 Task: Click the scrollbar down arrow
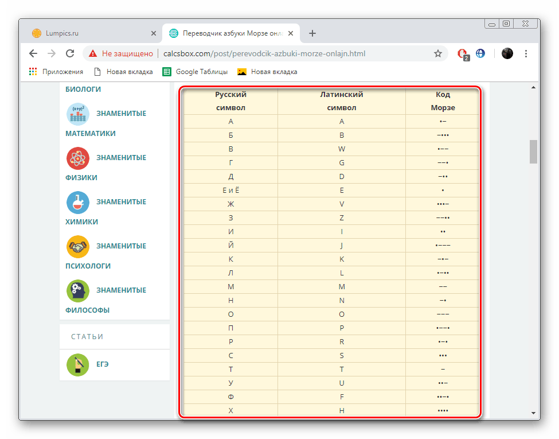(x=533, y=412)
